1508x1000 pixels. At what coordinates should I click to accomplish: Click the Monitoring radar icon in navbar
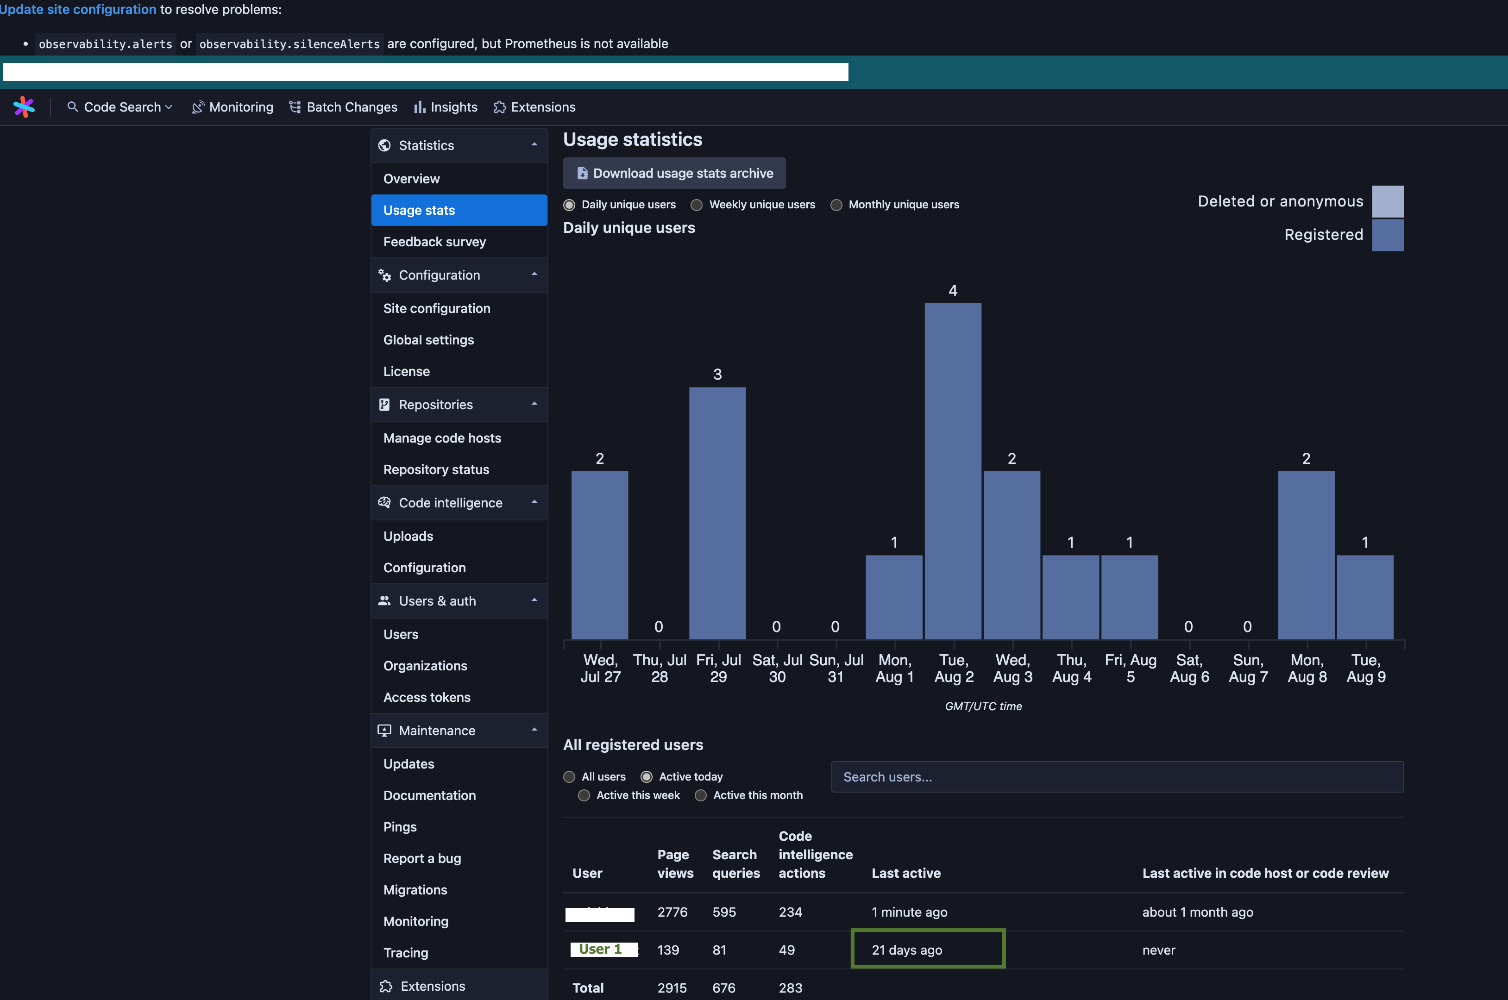pos(198,107)
